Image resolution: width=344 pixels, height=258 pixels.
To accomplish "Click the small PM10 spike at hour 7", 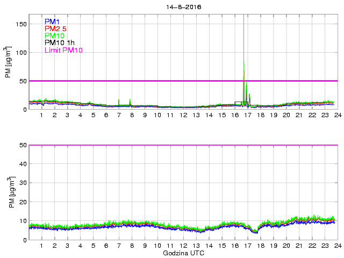I will tap(119, 102).
